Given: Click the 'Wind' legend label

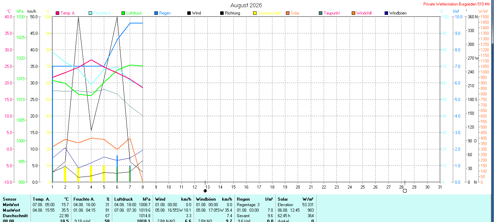Looking at the screenshot, I should click(197, 13).
